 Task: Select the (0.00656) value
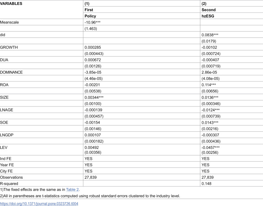(210, 91)
